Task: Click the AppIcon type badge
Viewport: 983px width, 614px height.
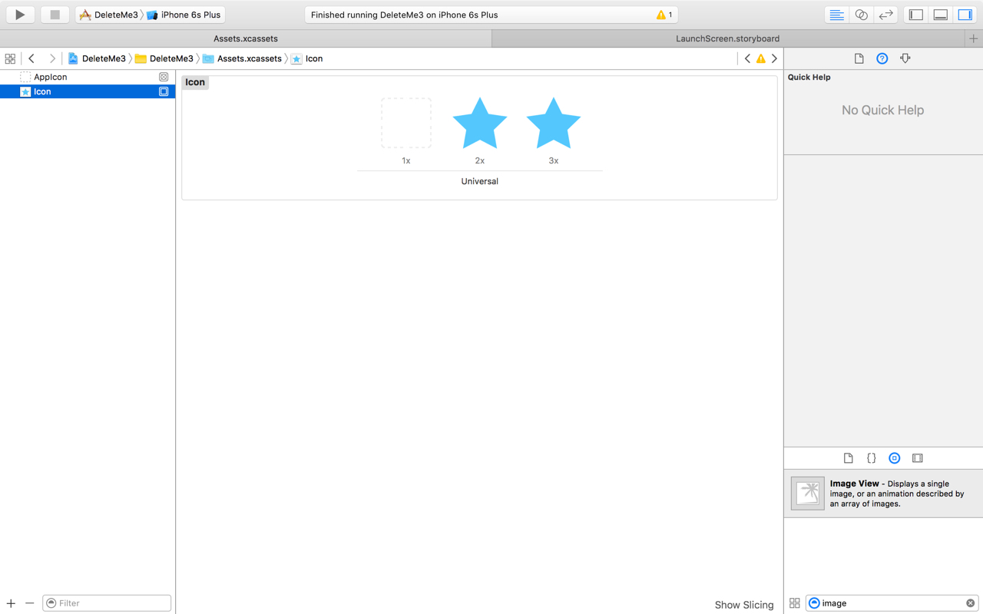Action: point(164,77)
